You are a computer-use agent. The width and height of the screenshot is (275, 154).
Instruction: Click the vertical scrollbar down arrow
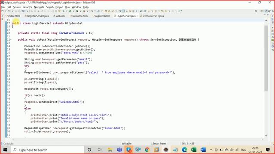pos(266,136)
